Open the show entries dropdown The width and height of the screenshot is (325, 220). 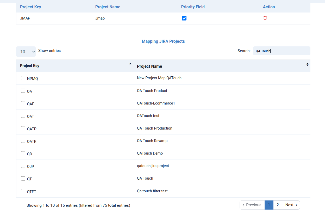coord(26,52)
